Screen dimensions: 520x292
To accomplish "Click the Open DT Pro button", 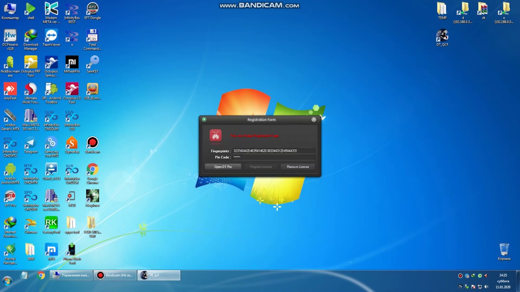I will (x=223, y=167).
